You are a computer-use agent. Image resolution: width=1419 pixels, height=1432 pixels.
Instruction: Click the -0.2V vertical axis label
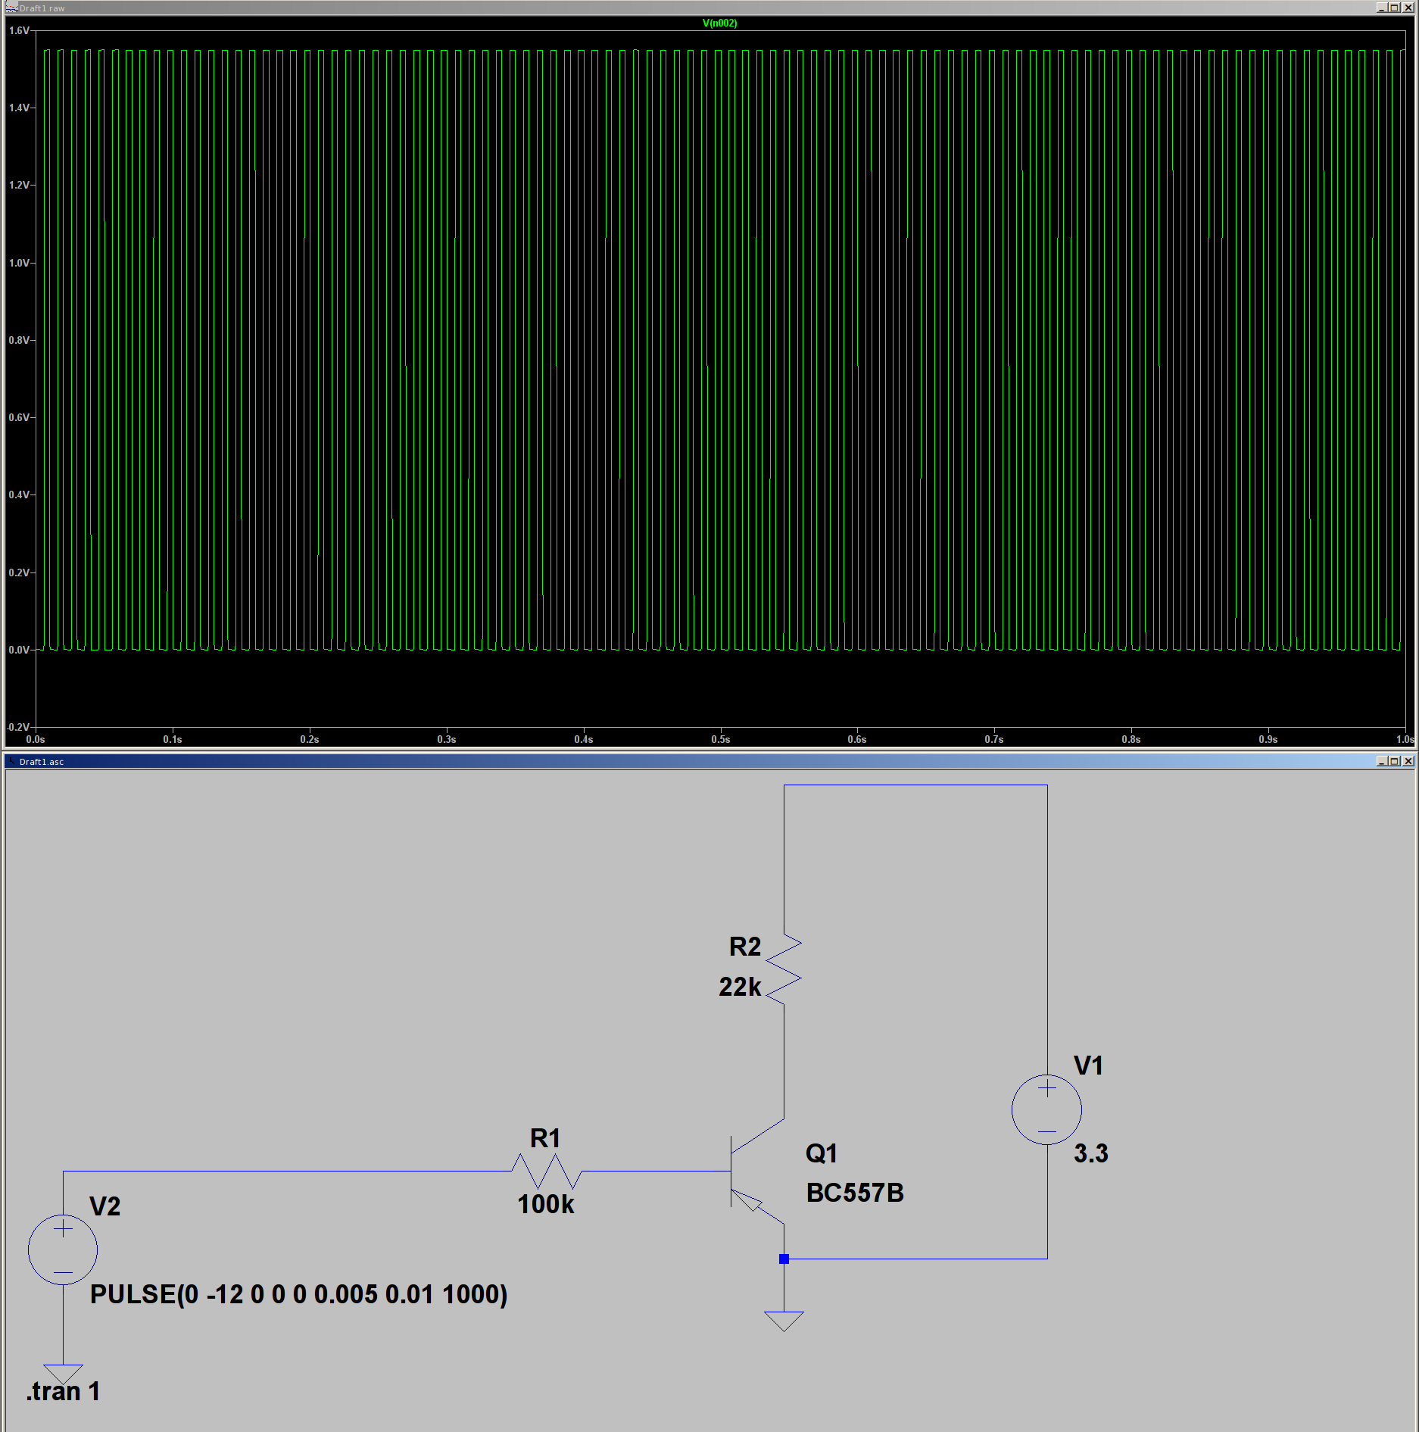pyautogui.click(x=17, y=727)
